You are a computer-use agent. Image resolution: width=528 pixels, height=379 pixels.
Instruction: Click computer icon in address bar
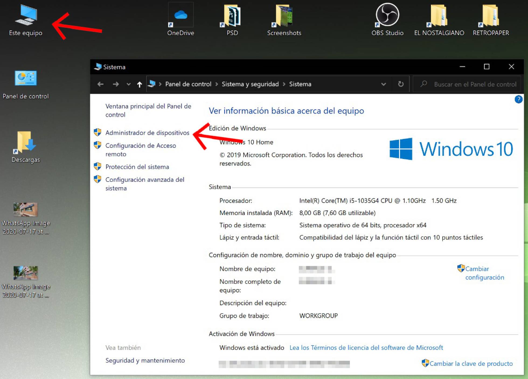pyautogui.click(x=152, y=84)
